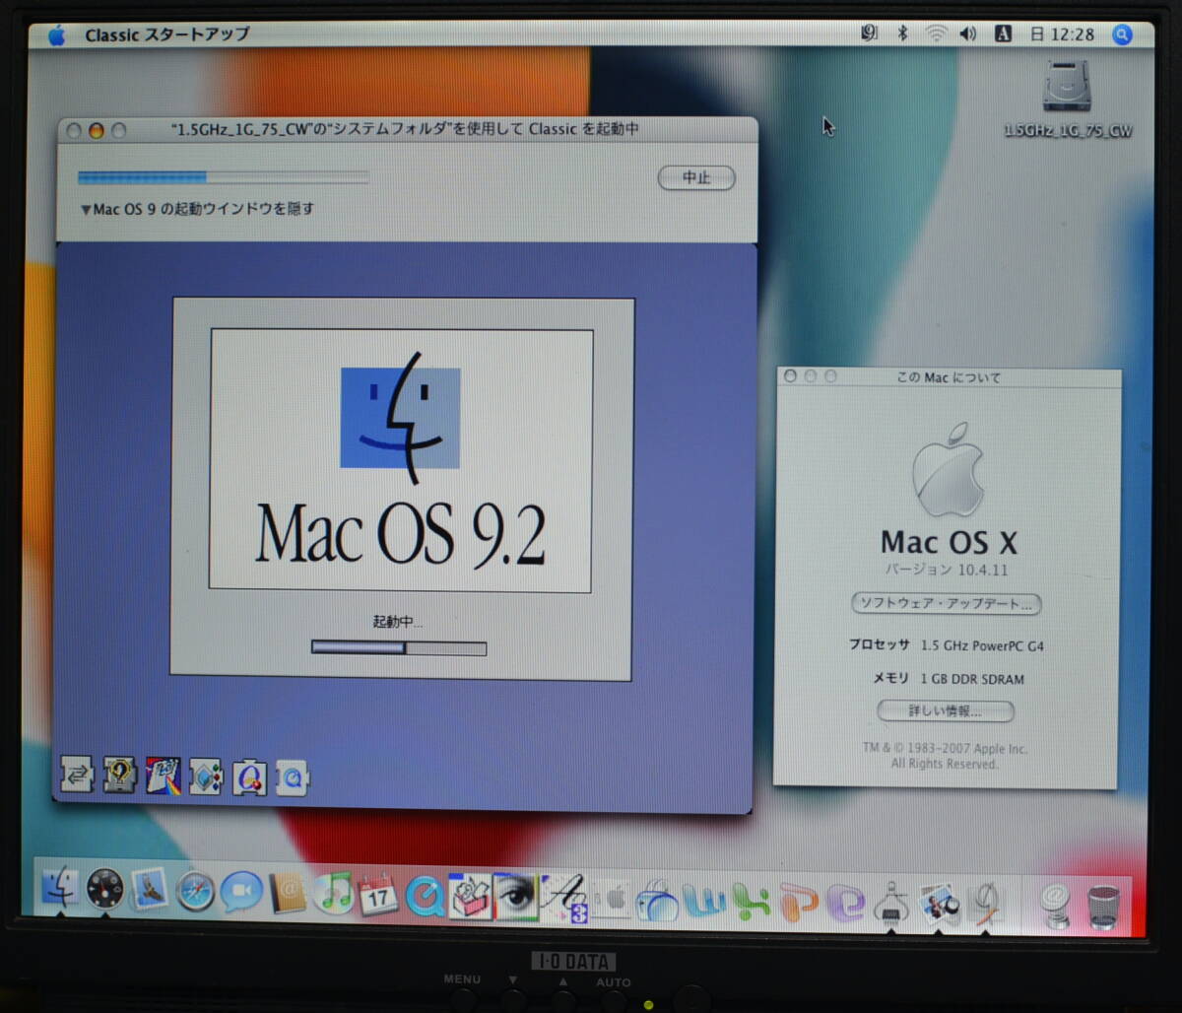The width and height of the screenshot is (1182, 1013).
Task: Open iChat speech bubble icon
Action: click(x=240, y=893)
